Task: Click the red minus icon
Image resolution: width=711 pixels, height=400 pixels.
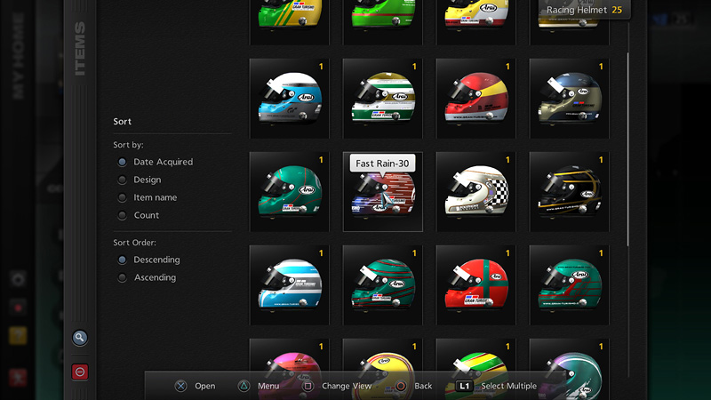Action: click(x=80, y=372)
